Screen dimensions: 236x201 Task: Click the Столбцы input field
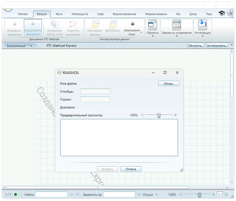pyautogui.click(x=95, y=91)
